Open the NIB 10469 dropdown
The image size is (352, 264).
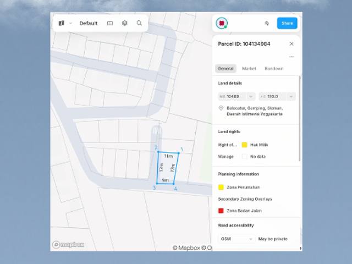tap(237, 97)
